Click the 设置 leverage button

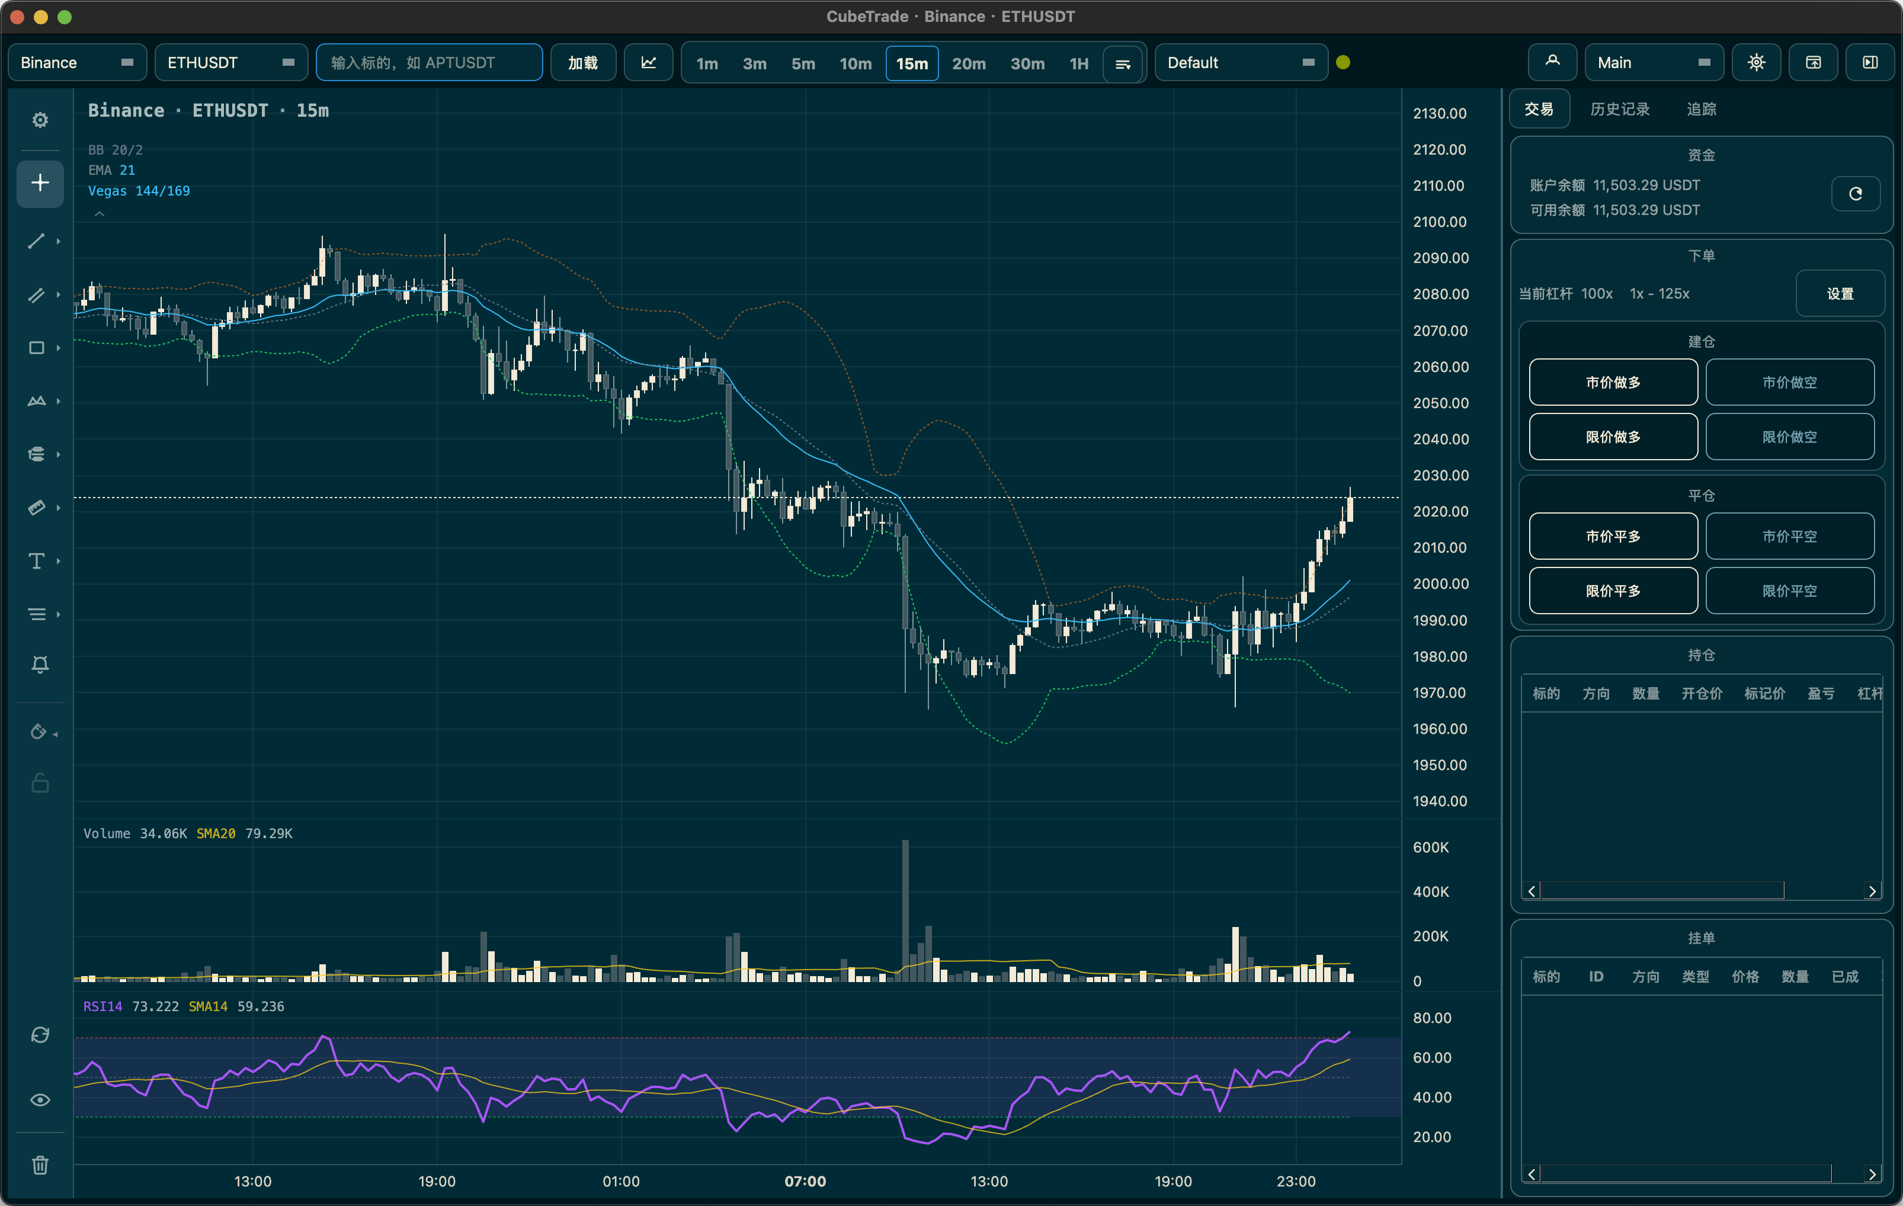pos(1840,294)
